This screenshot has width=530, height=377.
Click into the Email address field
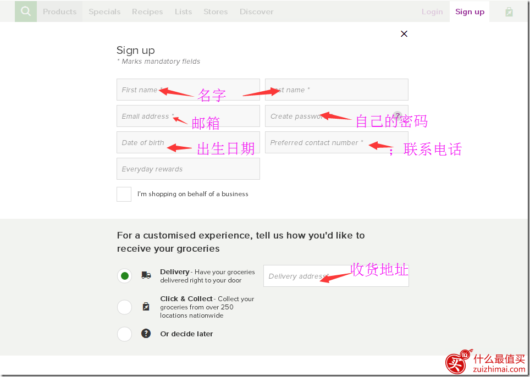188,116
